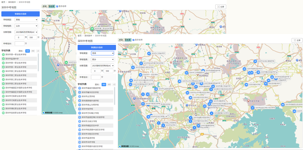Open the 学校性质 dropdown showing 公办

[26, 26]
